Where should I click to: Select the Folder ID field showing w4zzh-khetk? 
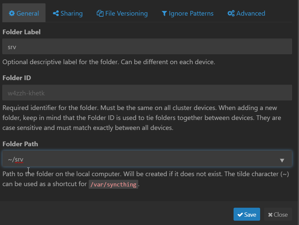click(x=147, y=93)
